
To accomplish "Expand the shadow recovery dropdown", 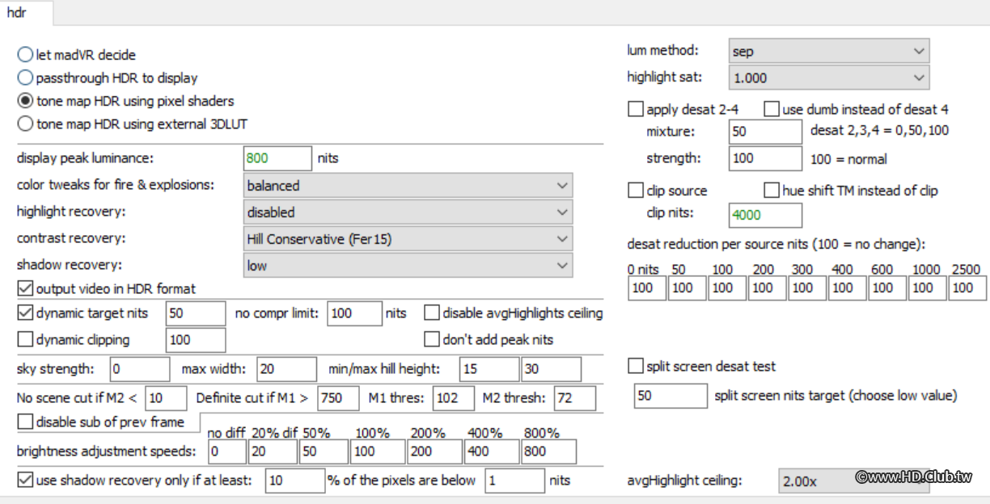I will coord(408,266).
